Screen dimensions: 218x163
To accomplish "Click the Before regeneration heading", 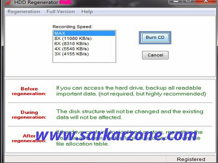I will point(29,91).
